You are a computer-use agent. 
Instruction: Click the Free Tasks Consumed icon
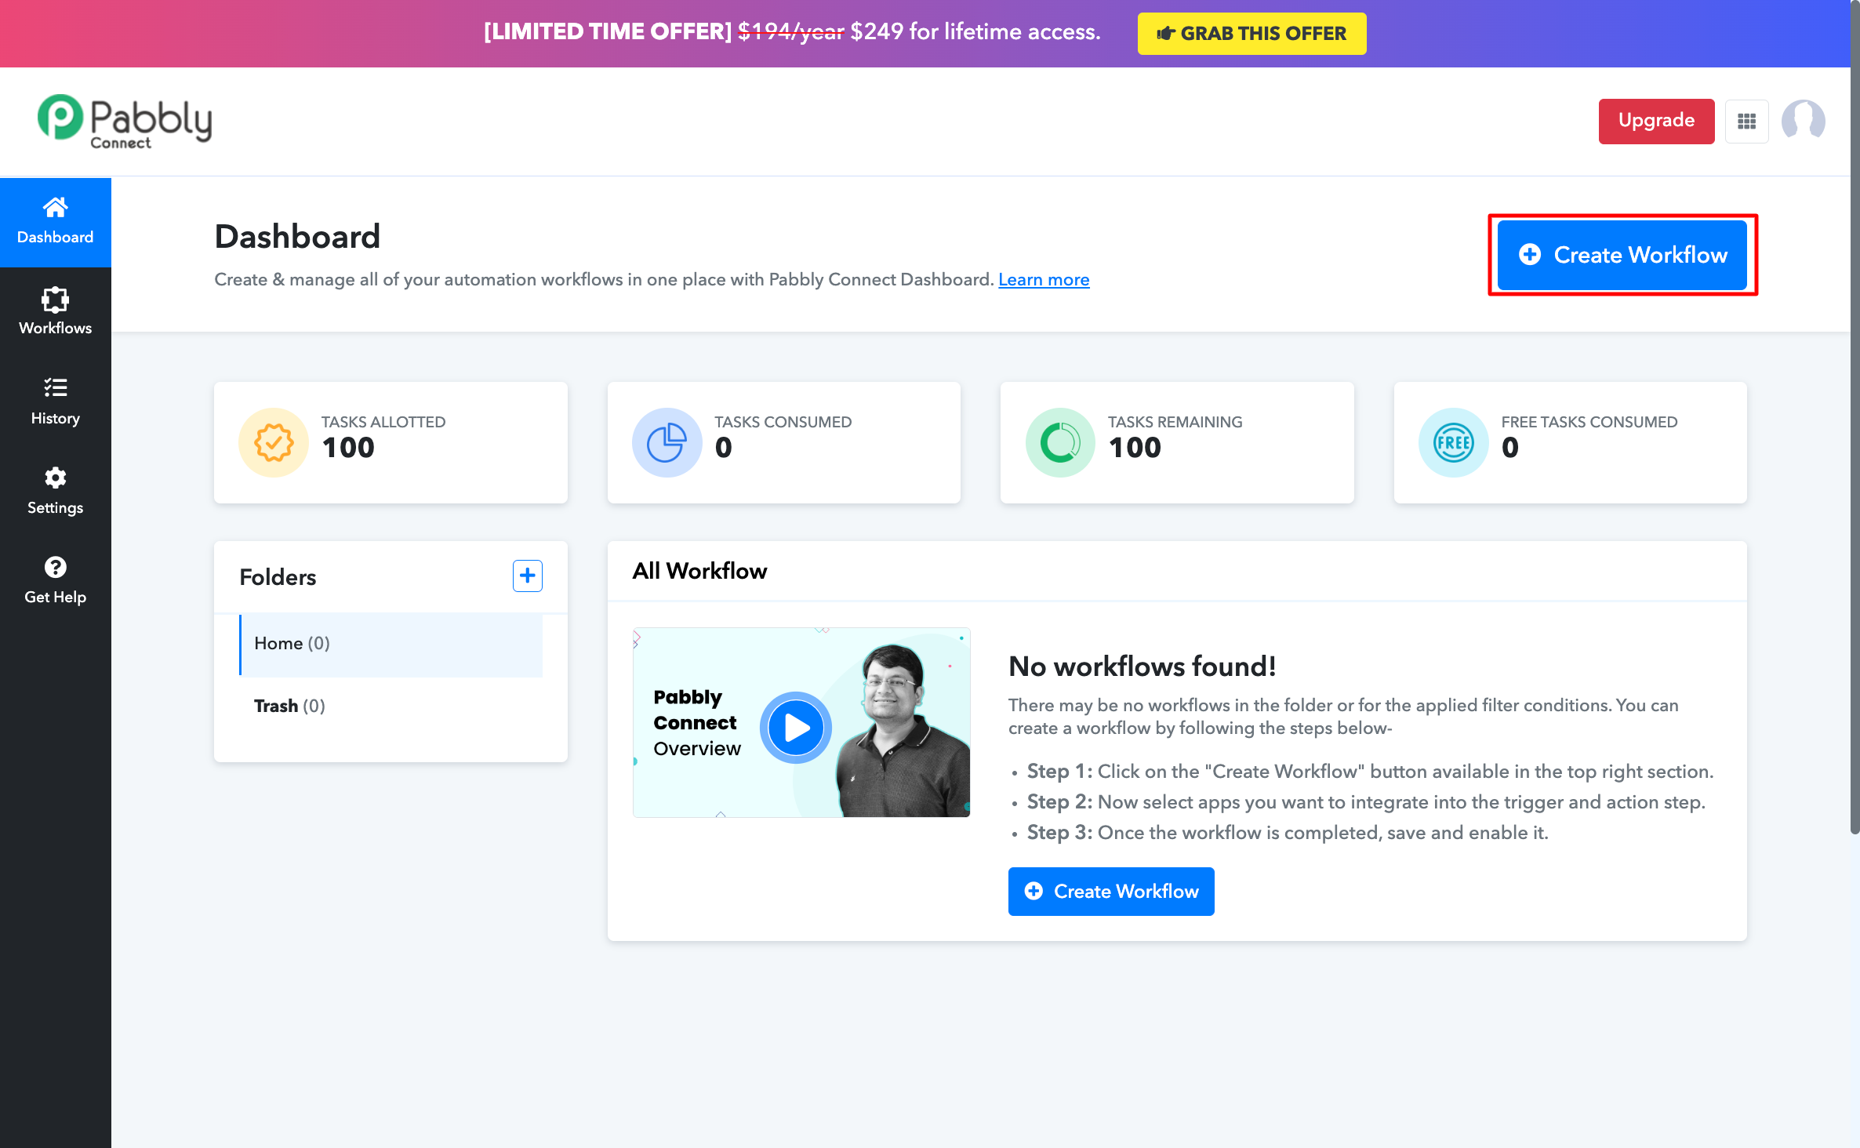[1453, 442]
